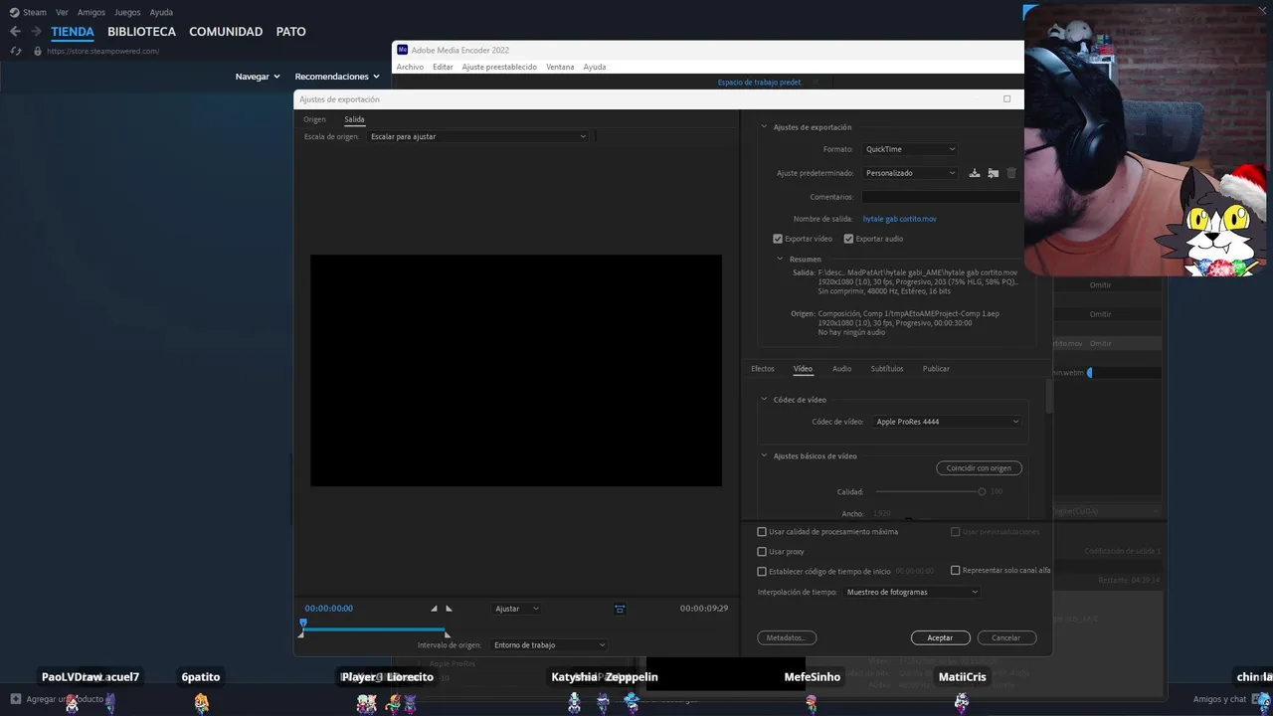The height and width of the screenshot is (716, 1273).
Task: Click the Metadatos button
Action: [x=786, y=637]
